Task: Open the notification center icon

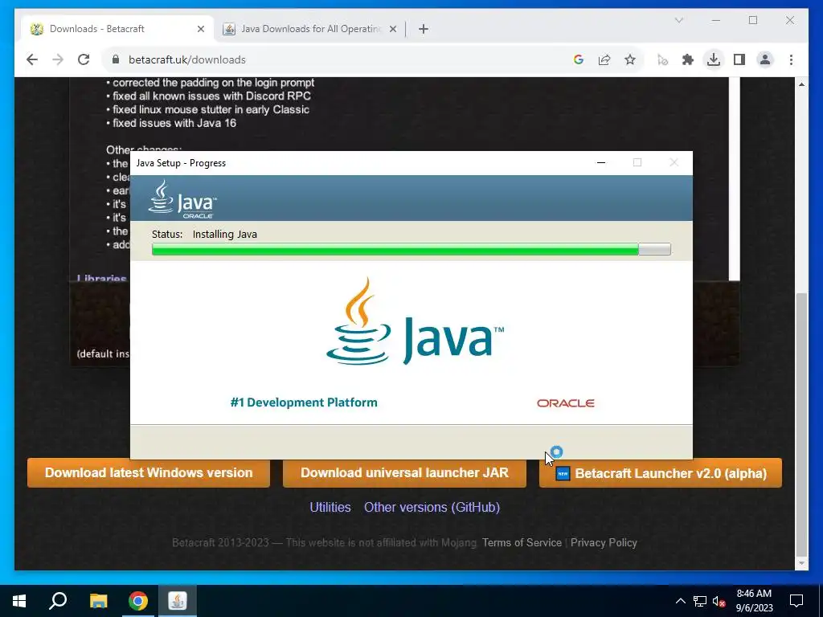Action: click(796, 601)
